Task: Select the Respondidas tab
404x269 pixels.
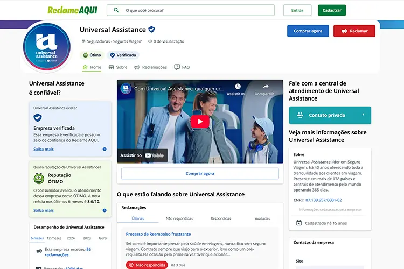Action: pos(221,218)
